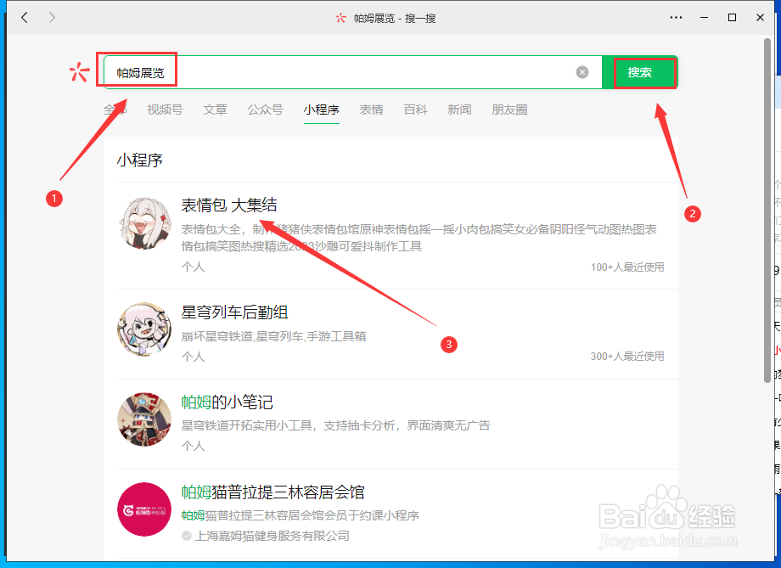Viewport: 781px width, 568px height.
Task: Click the red star search logo
Action: [x=80, y=72]
